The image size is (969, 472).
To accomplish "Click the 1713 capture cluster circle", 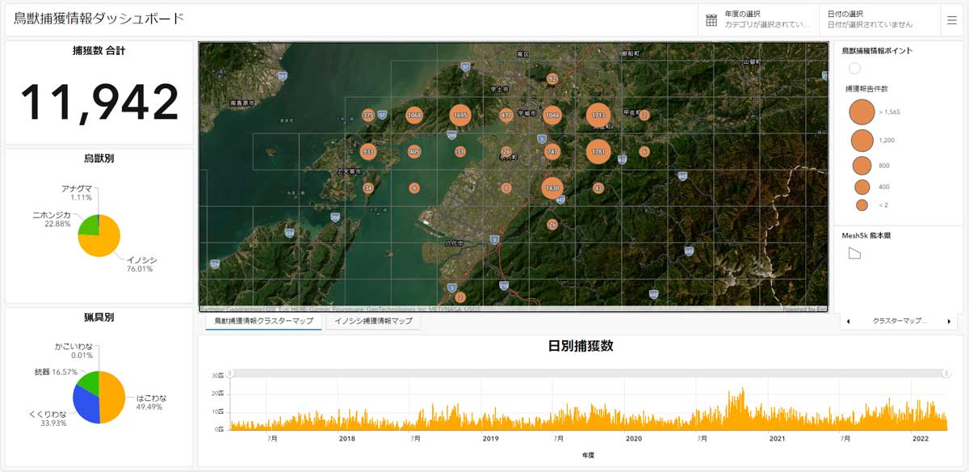I will pos(598,116).
